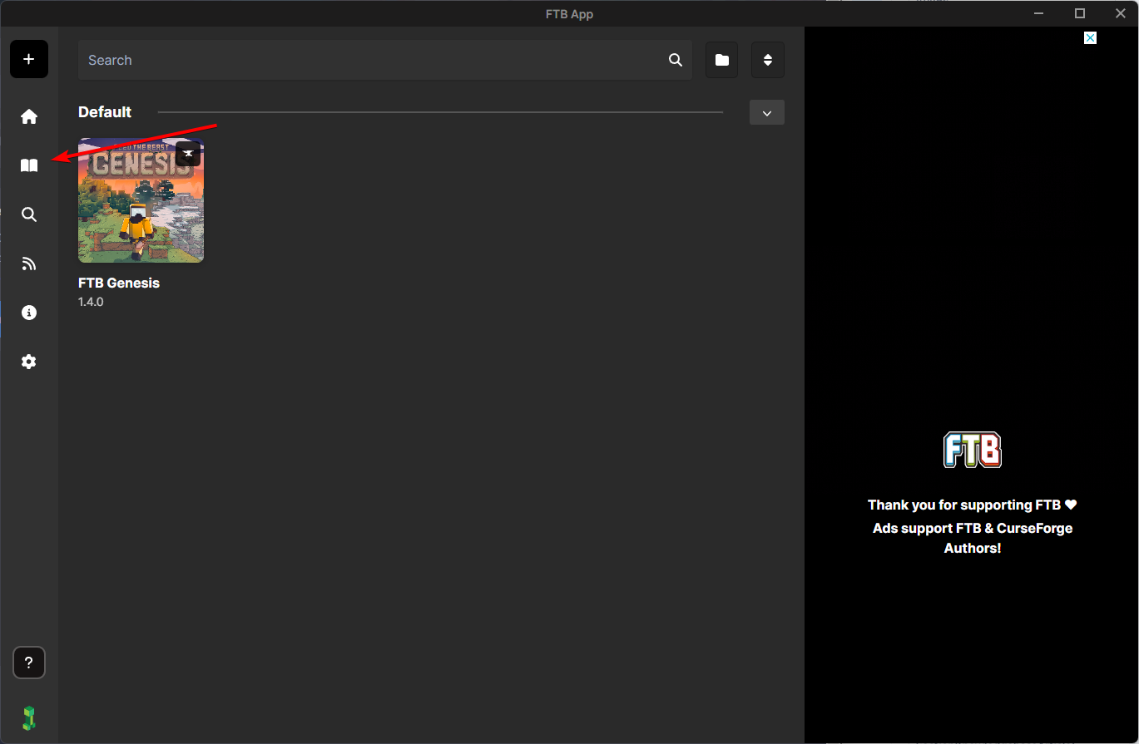The image size is (1139, 744).
Task: Collapse the Default category with the chevron
Action: click(x=767, y=112)
